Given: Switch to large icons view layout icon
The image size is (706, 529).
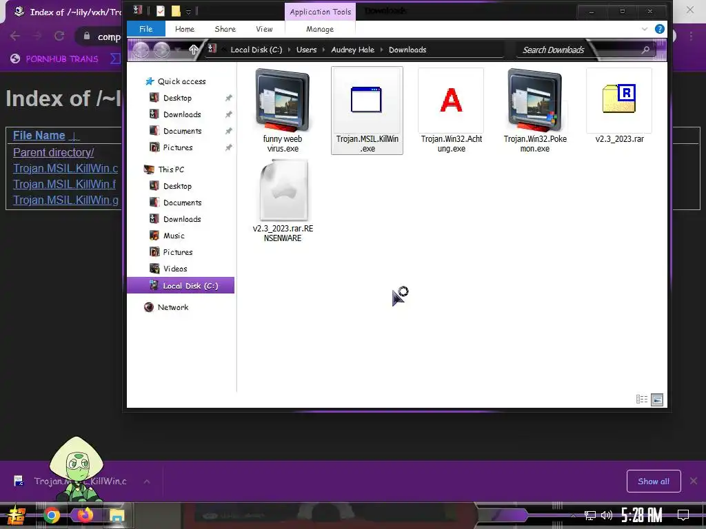Looking at the screenshot, I should pos(657,400).
